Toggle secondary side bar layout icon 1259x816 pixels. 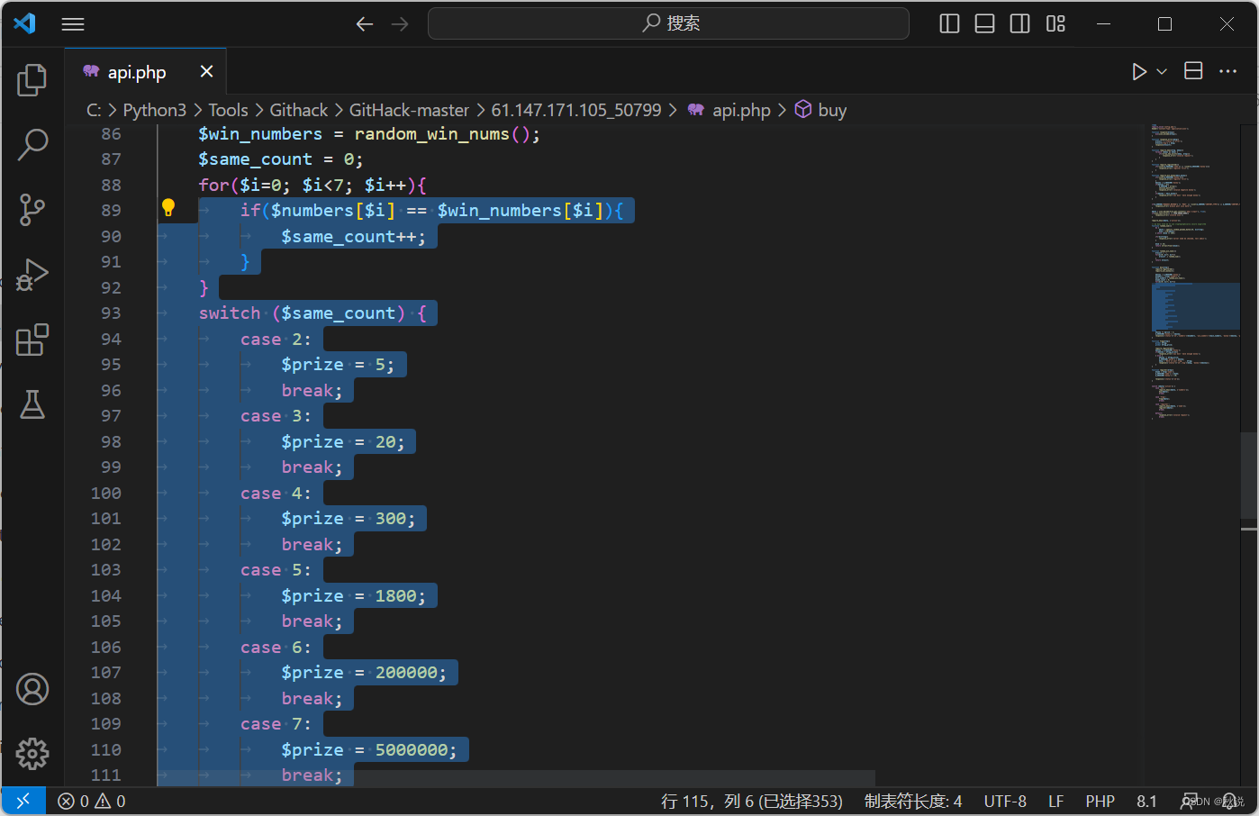[x=1019, y=23]
